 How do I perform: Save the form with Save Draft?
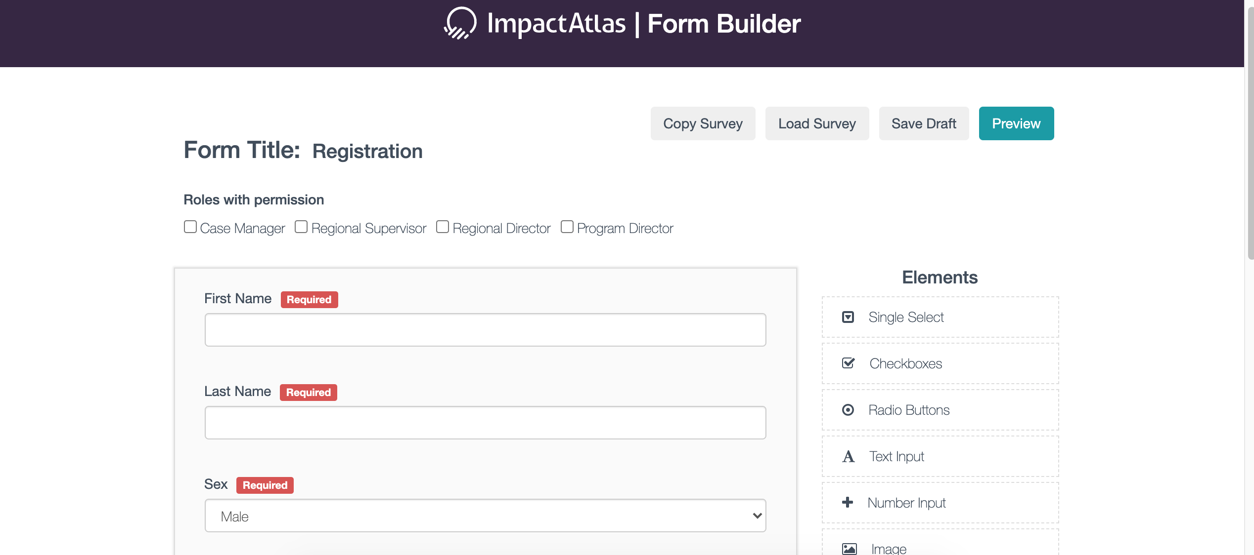click(923, 123)
